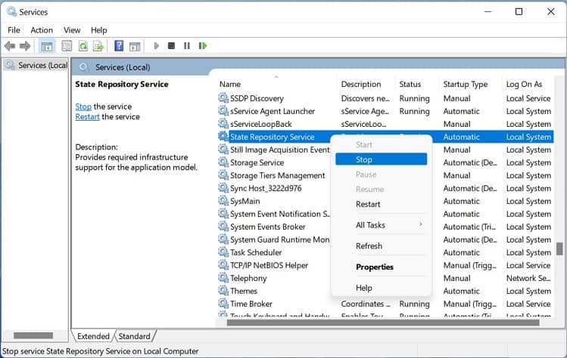Open the Action menu
The height and width of the screenshot is (358, 567).
tap(42, 30)
